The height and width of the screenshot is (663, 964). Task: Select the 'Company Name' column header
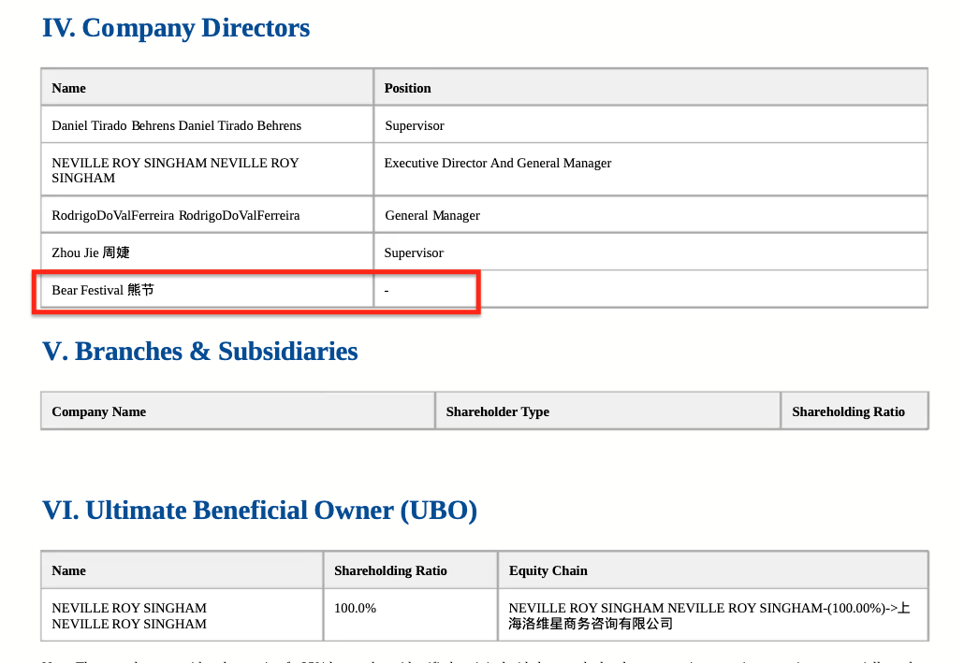(98, 411)
